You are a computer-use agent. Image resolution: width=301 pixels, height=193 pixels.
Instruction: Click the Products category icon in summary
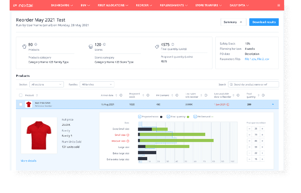point(24,47)
